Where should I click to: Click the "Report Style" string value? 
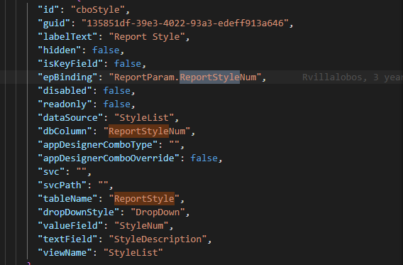[147, 37]
